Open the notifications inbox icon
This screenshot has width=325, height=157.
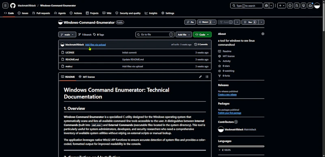(x=310, y=6)
